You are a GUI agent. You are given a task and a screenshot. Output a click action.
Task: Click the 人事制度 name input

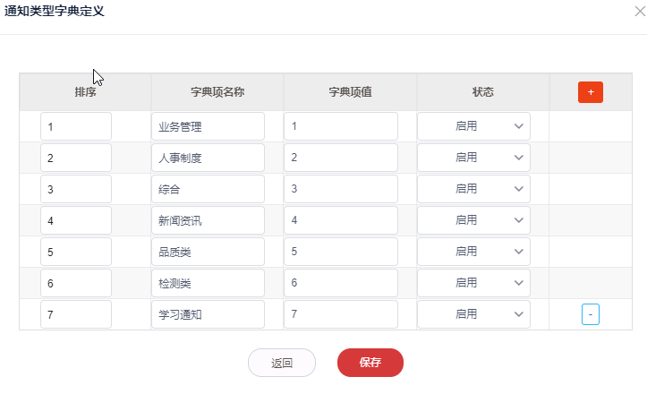(x=208, y=158)
